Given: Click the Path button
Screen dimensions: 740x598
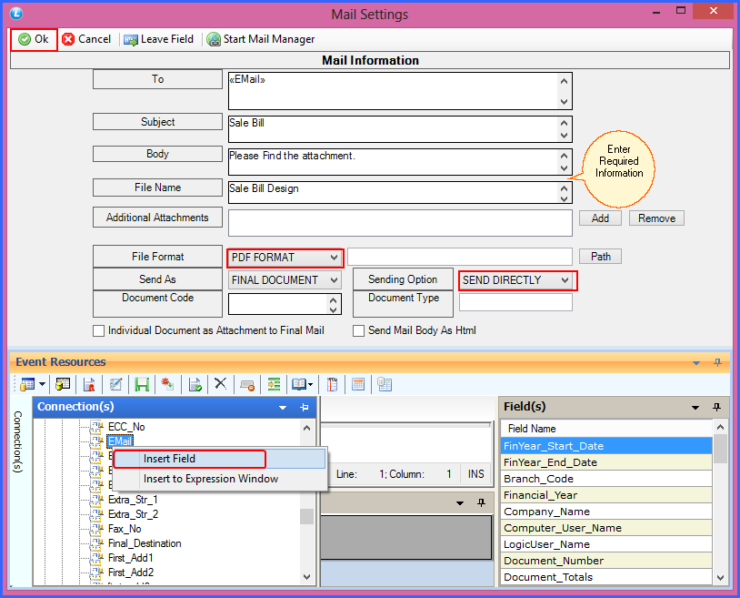Looking at the screenshot, I should point(600,257).
